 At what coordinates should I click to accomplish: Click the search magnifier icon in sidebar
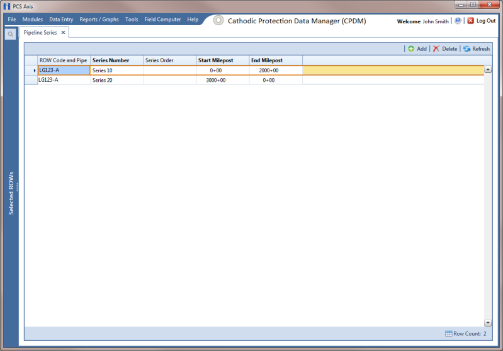[10, 34]
